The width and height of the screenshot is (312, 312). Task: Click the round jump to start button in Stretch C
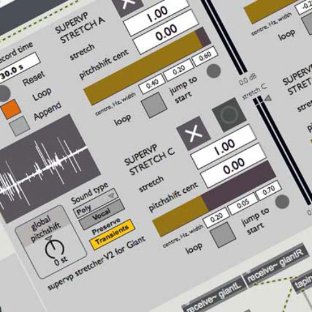pos(282,202)
